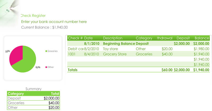Click the Beginning Balance description cell
This screenshot has height=111, width=212.
click(x=119, y=44)
